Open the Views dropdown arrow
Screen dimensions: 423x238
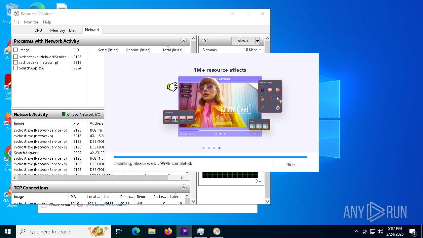(257, 41)
